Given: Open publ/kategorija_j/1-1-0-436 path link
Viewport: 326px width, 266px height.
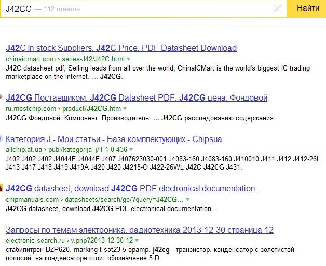Looking at the screenshot, I should click(x=88, y=149).
